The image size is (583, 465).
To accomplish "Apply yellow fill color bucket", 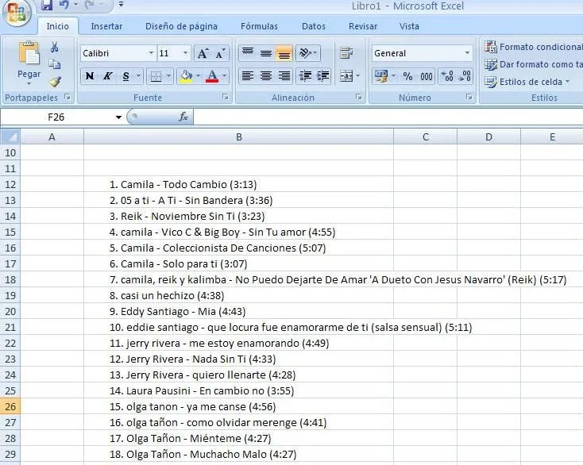I will click(x=186, y=76).
